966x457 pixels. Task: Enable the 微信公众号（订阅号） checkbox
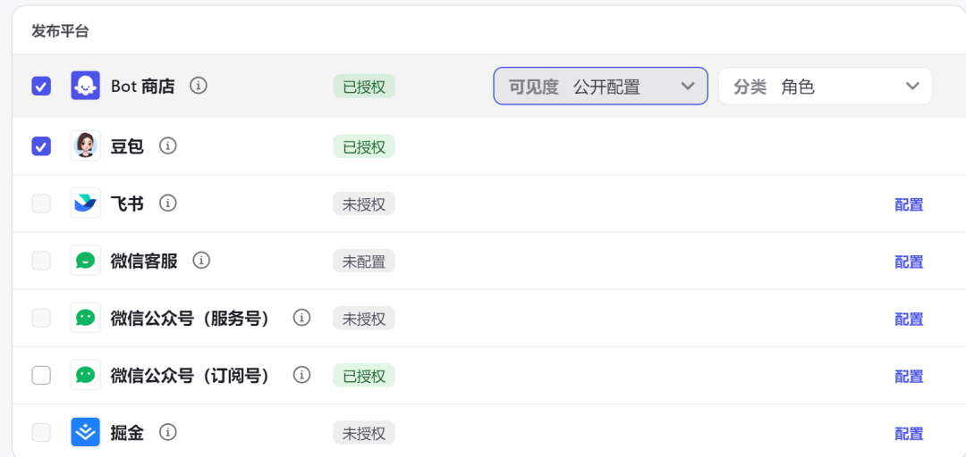pos(41,375)
